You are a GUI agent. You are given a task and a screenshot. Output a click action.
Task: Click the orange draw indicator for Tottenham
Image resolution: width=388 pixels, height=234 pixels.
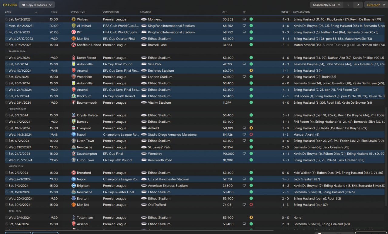click(251, 218)
